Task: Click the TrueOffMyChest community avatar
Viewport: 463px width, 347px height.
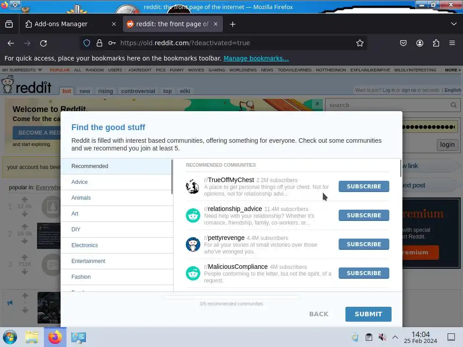Action: 193,187
